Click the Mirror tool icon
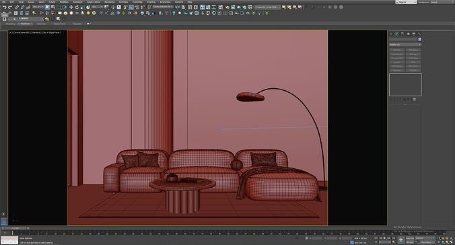The height and width of the screenshot is (245, 455). click(x=178, y=7)
